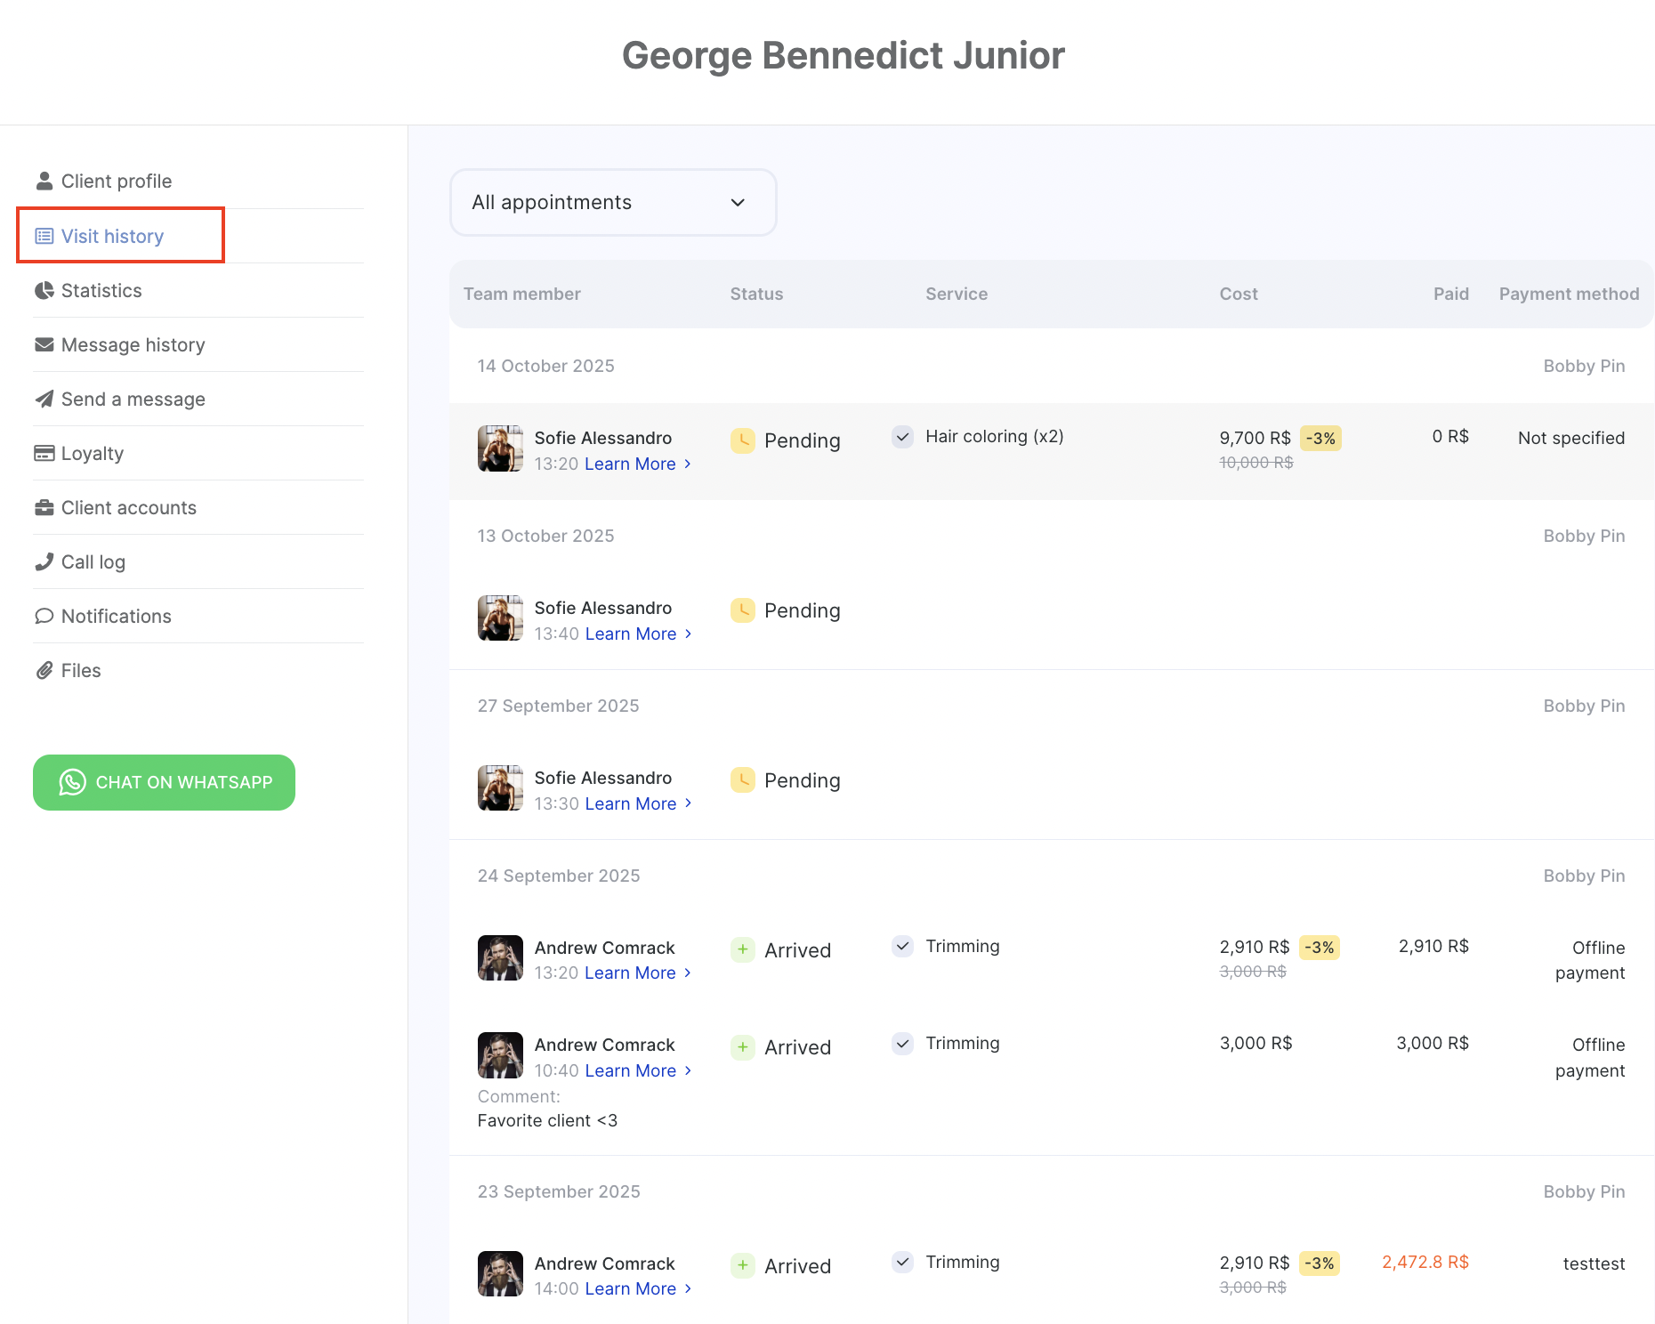
Task: Click the yellow -3% discount badge on Hair coloring
Action: pos(1320,438)
